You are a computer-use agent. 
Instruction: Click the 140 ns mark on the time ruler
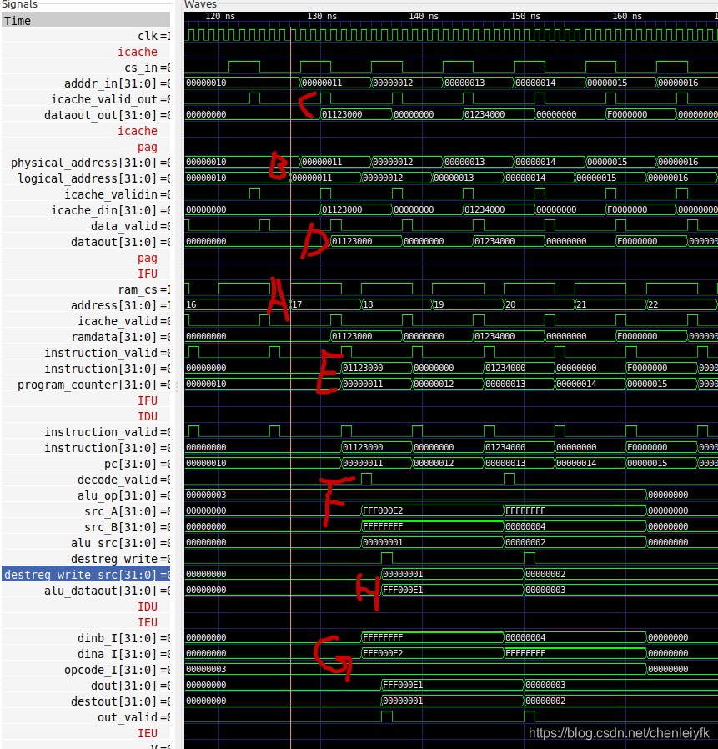coord(424,16)
